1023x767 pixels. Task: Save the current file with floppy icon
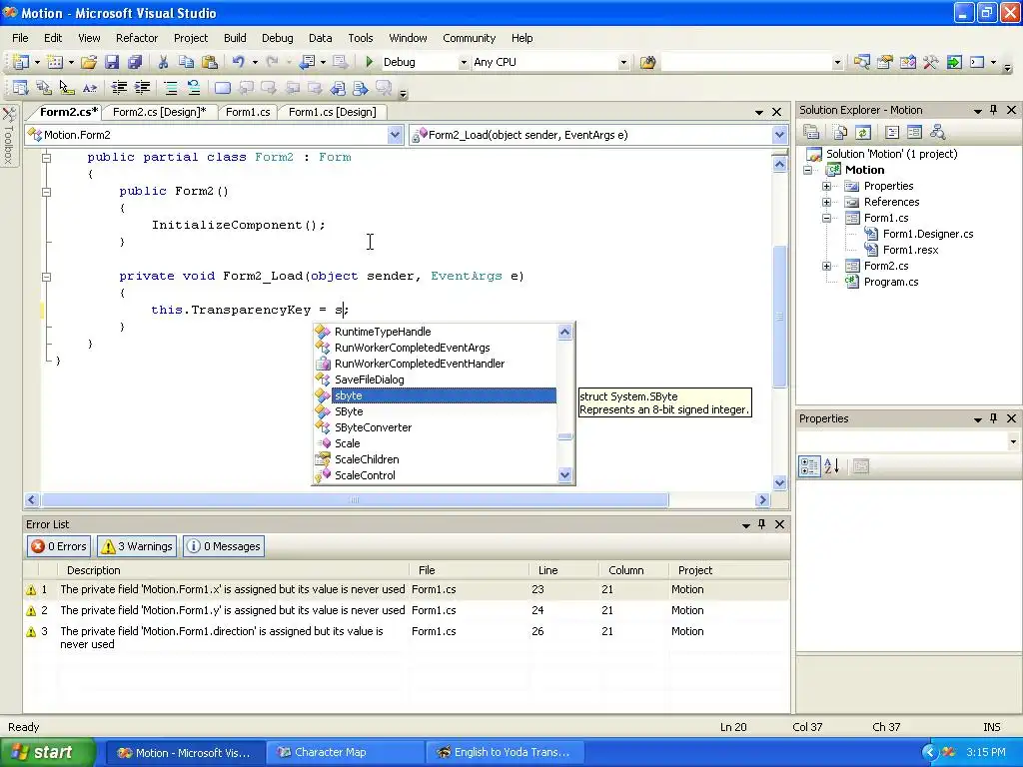tap(112, 62)
